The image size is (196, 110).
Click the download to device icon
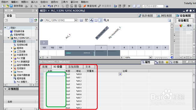pos(67,6)
